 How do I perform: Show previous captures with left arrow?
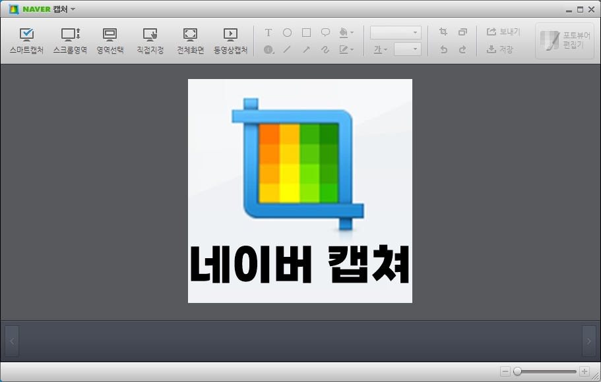[x=12, y=341]
